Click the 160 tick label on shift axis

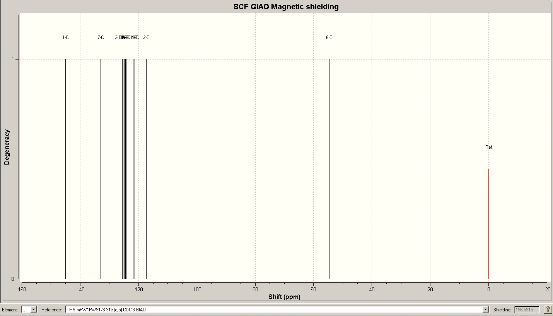[x=22, y=289]
